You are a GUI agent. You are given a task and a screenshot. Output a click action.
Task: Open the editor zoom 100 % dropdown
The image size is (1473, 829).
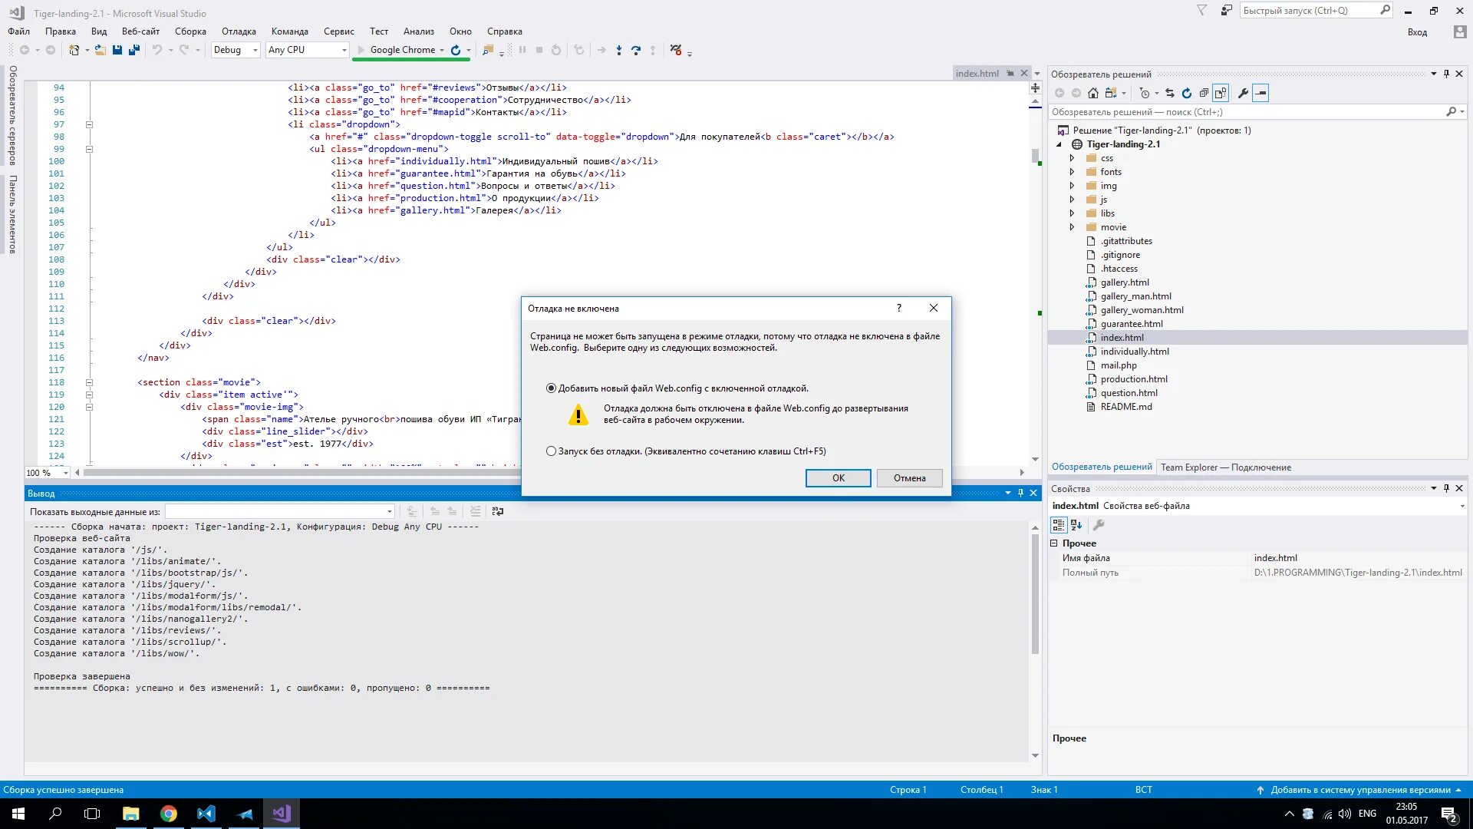pos(66,473)
